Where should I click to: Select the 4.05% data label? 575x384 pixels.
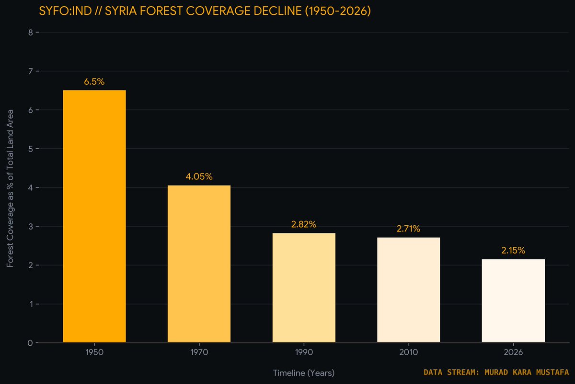pos(199,177)
